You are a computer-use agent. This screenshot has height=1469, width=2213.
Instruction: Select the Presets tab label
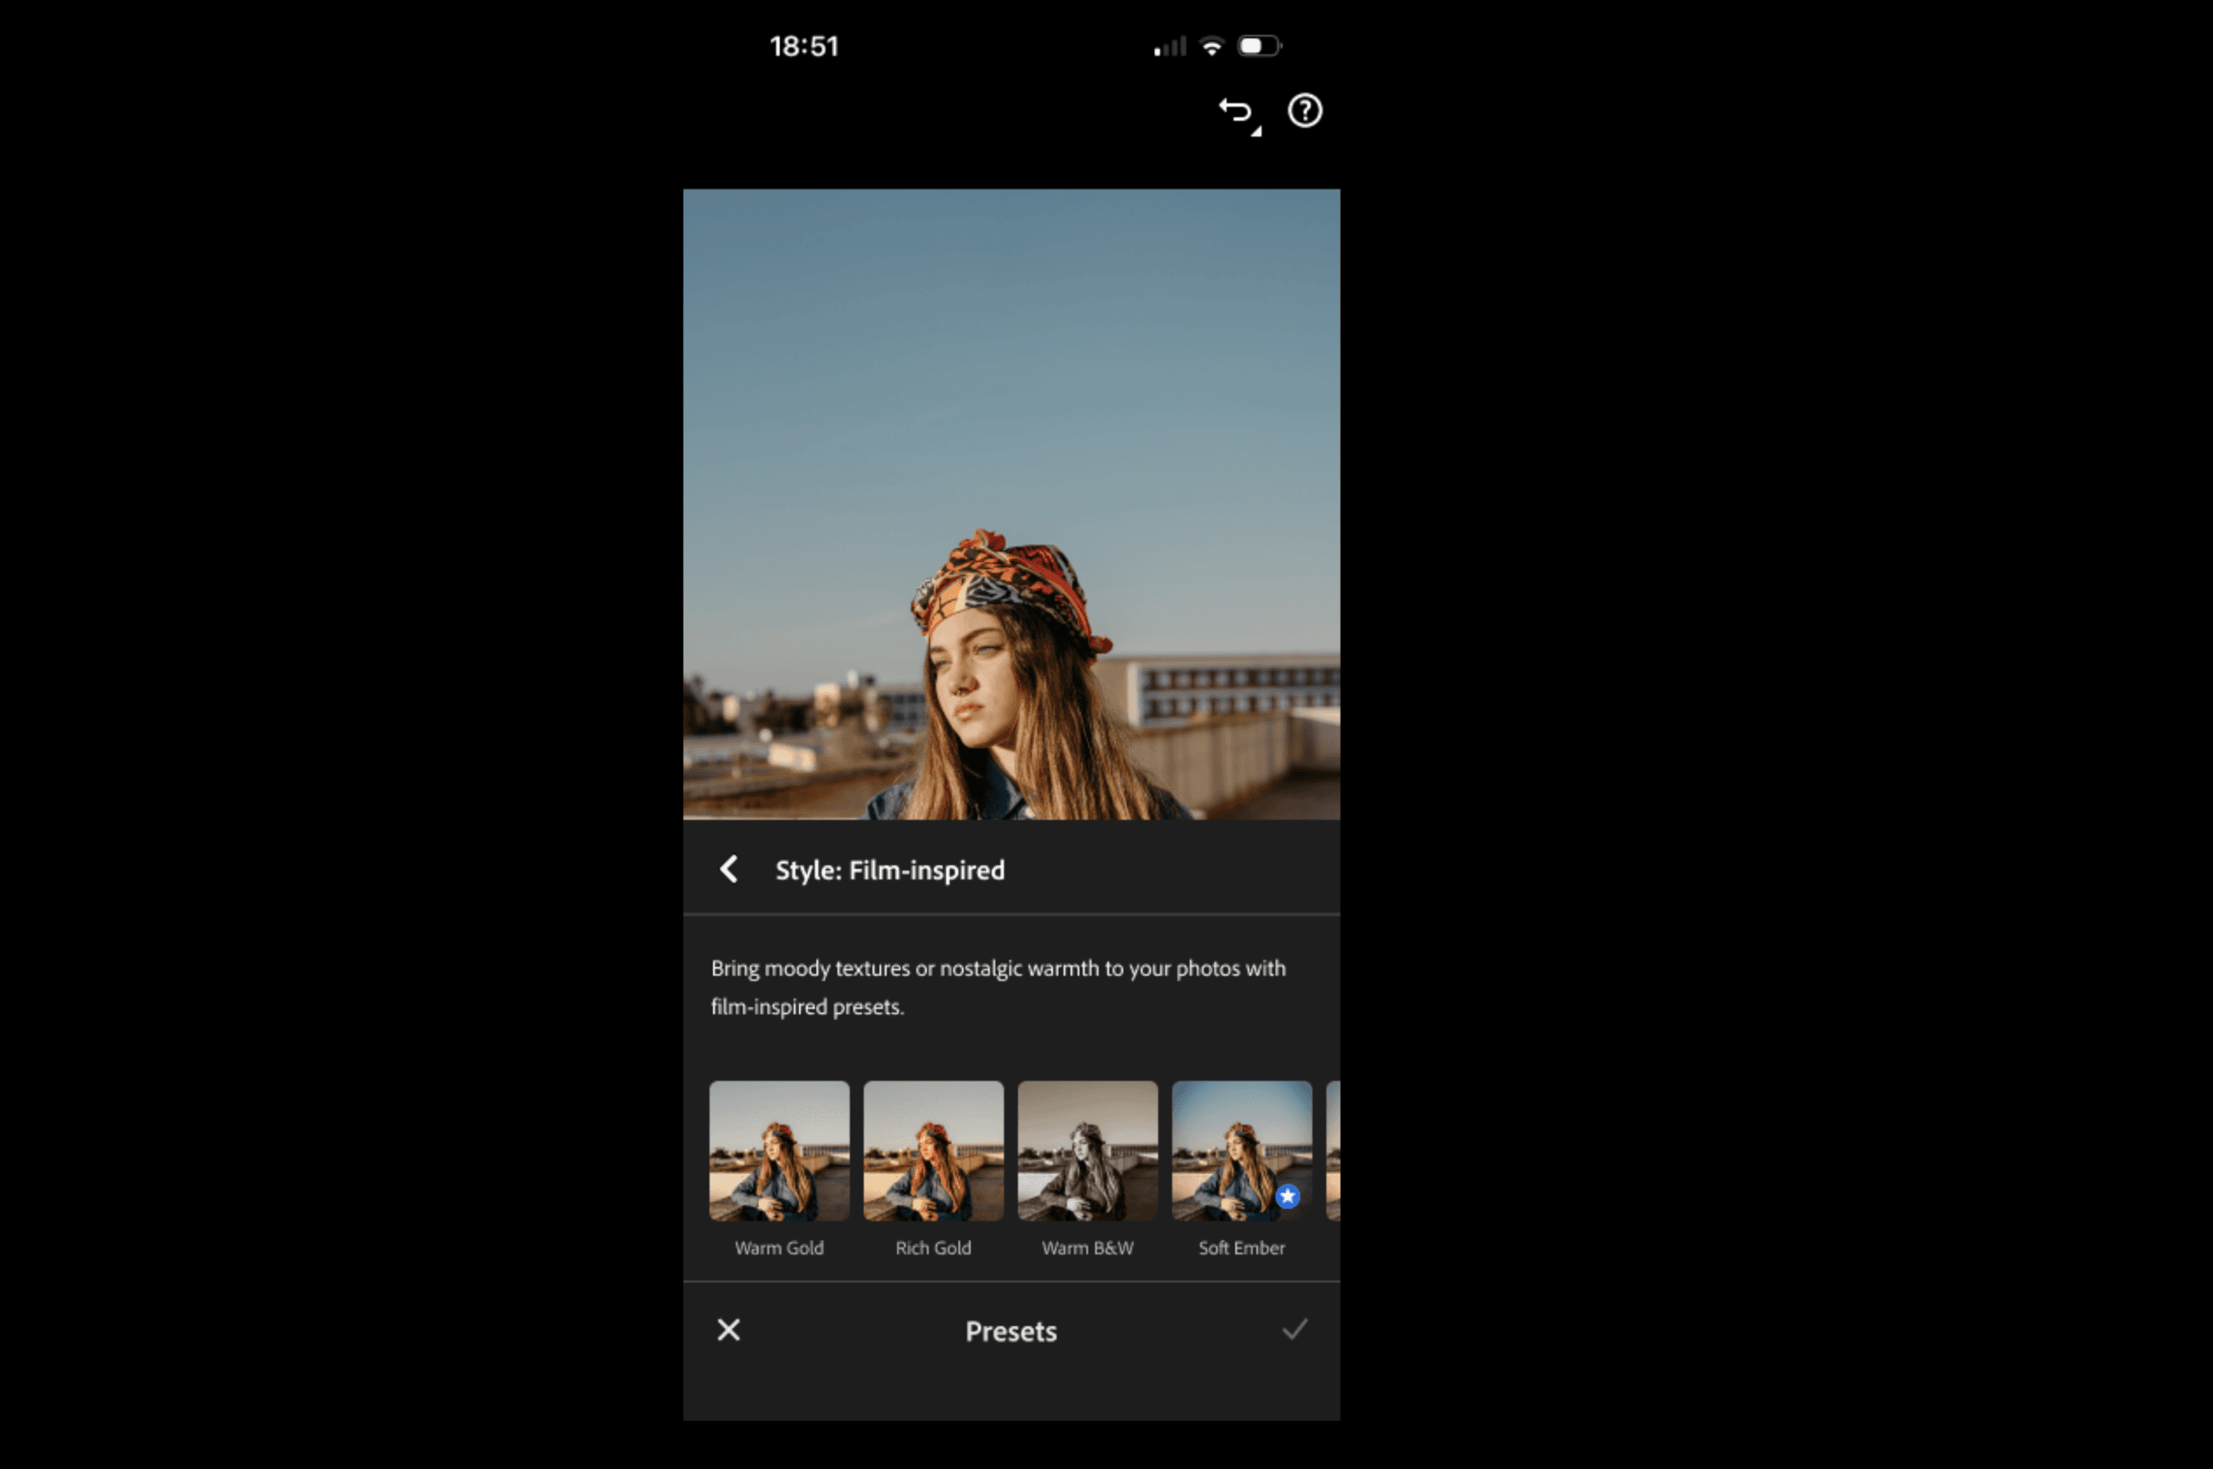[1011, 1331]
